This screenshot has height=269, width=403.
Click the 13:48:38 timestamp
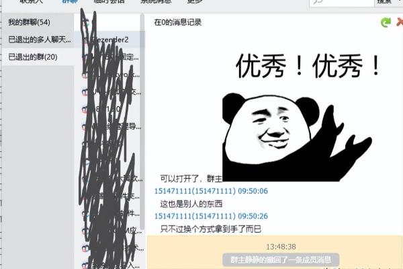(281, 247)
